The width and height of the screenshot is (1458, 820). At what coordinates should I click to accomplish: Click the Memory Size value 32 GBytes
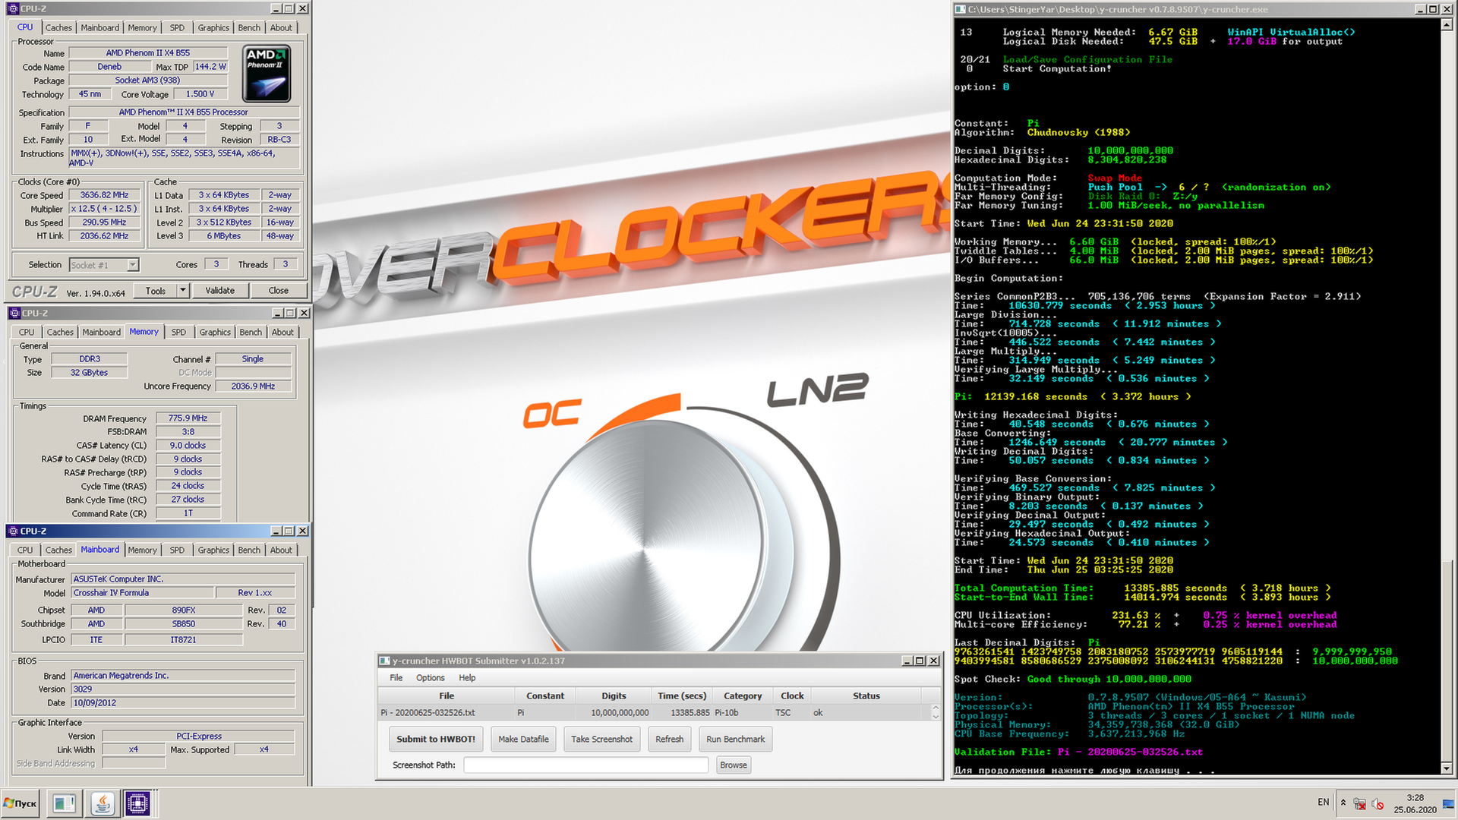[x=89, y=373]
